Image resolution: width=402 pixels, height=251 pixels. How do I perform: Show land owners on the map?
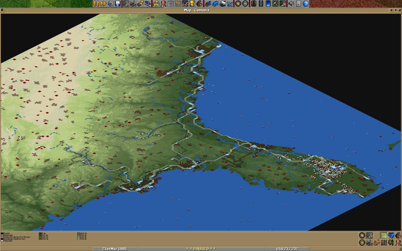(x=398, y=243)
